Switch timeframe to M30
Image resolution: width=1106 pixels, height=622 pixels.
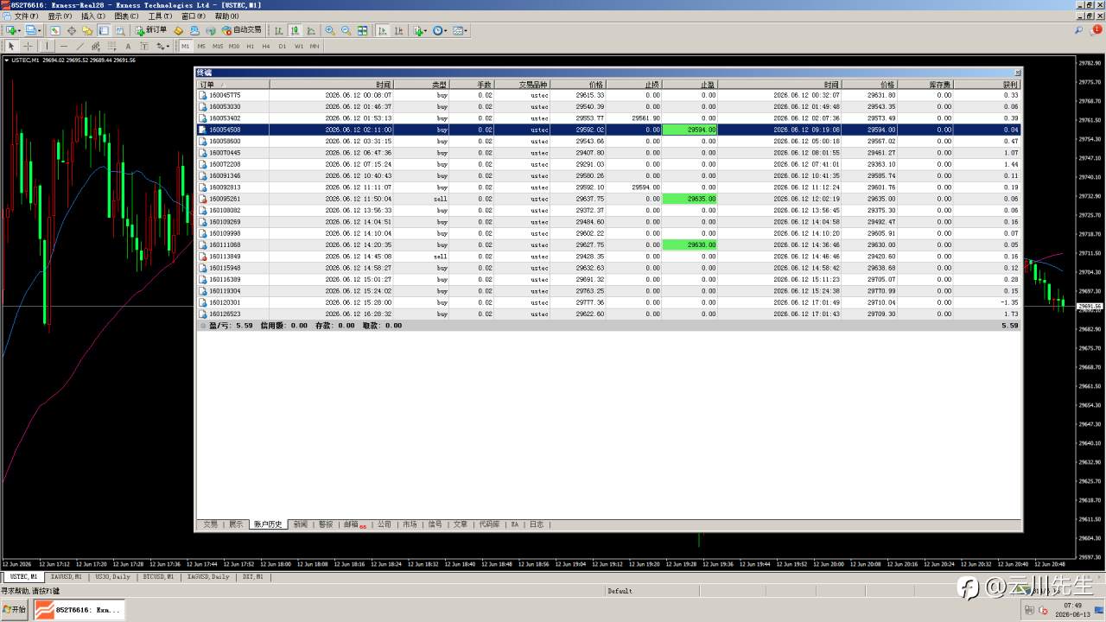pos(234,46)
